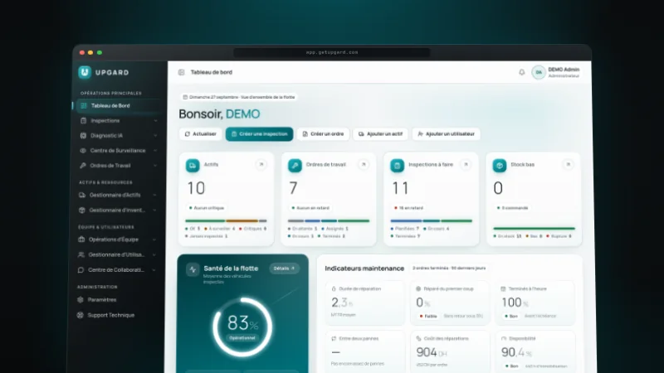Screen dimensions: 664x373
Task: Click the app.getupgard.com address bar
Action: 332,52
